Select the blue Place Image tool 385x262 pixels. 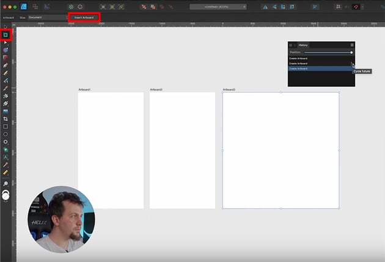[x=5, y=111]
